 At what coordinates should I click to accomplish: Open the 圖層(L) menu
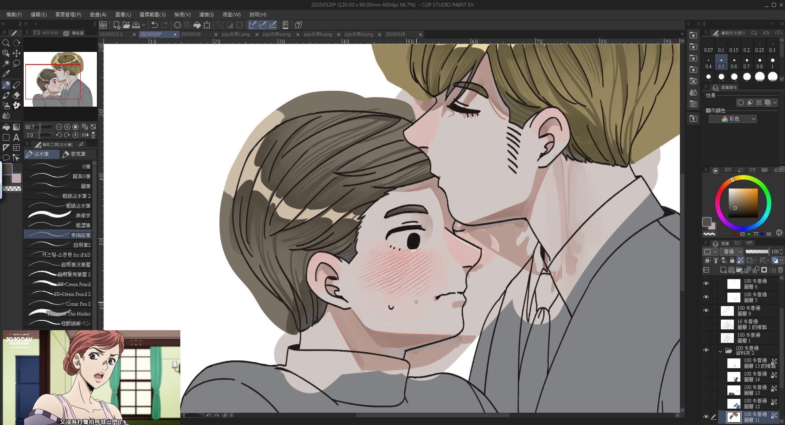click(123, 14)
